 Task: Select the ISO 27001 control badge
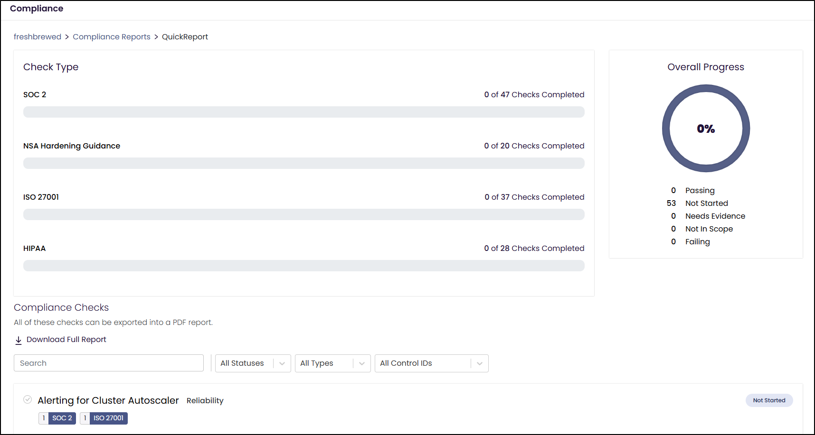[108, 418]
